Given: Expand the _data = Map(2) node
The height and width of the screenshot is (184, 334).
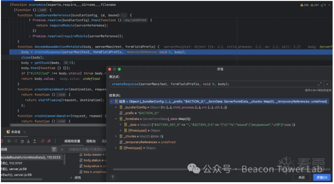Looking at the screenshot, I should click(121, 124).
